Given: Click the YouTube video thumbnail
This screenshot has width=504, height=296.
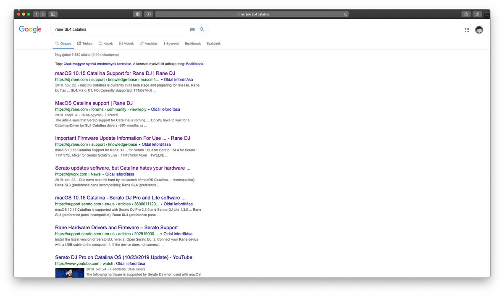Looking at the screenshot, I should click(x=70, y=272).
